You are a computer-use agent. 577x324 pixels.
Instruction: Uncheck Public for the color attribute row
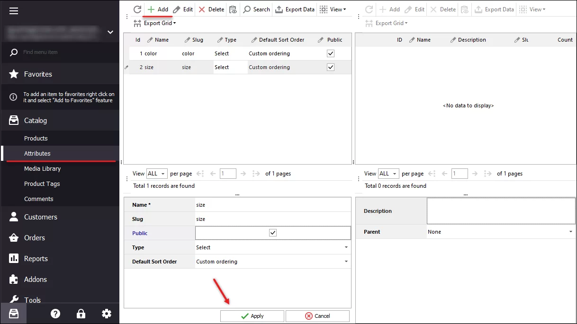pyautogui.click(x=330, y=53)
